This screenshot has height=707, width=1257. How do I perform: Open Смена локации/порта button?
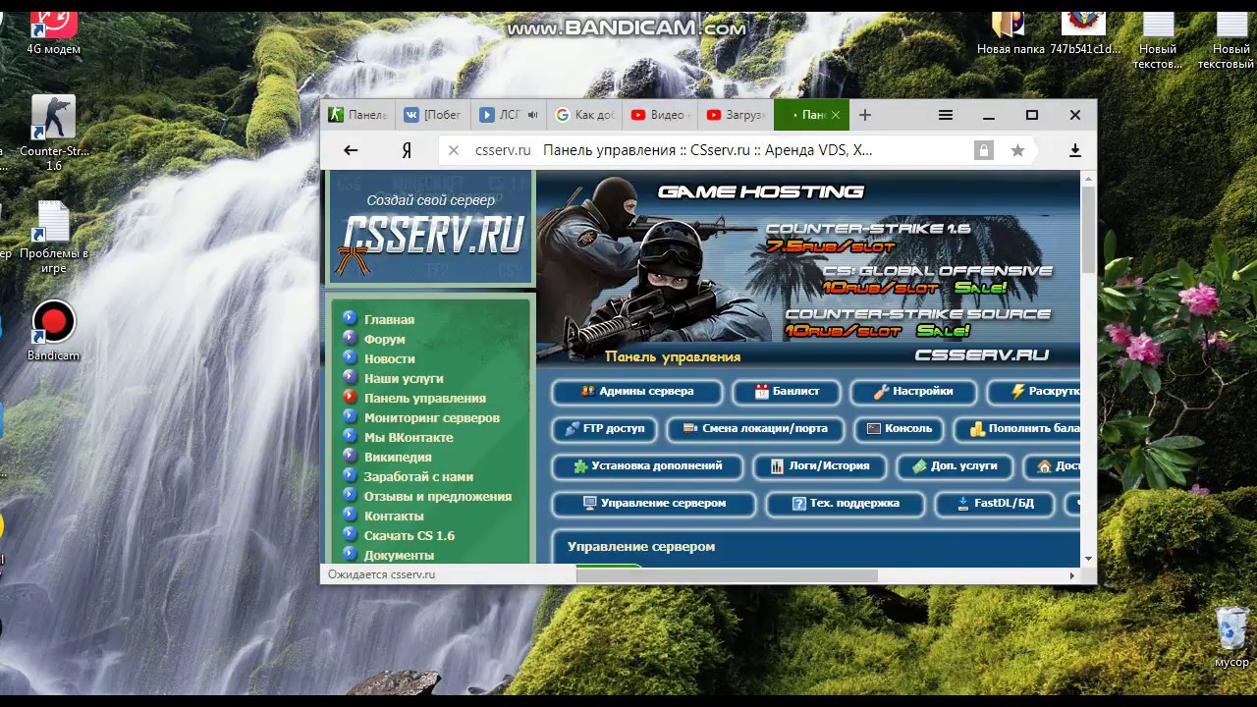click(756, 429)
